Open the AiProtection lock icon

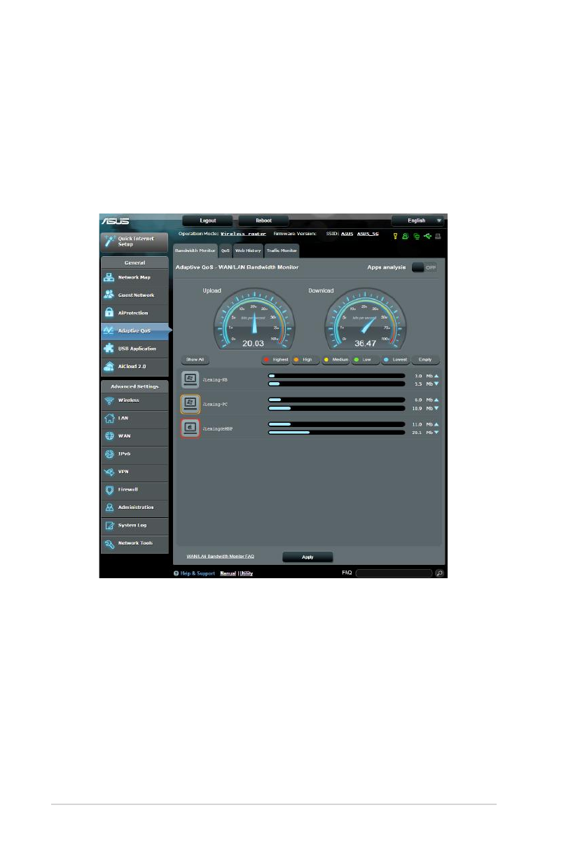pos(109,313)
